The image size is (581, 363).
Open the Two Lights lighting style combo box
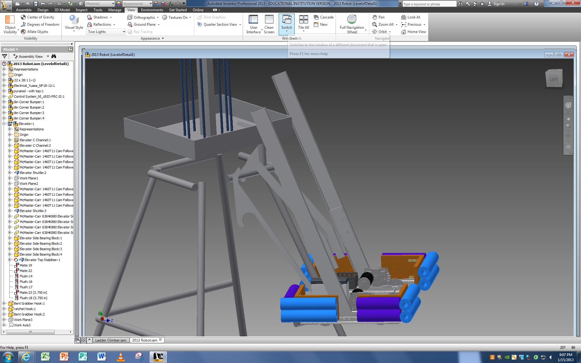(106, 32)
